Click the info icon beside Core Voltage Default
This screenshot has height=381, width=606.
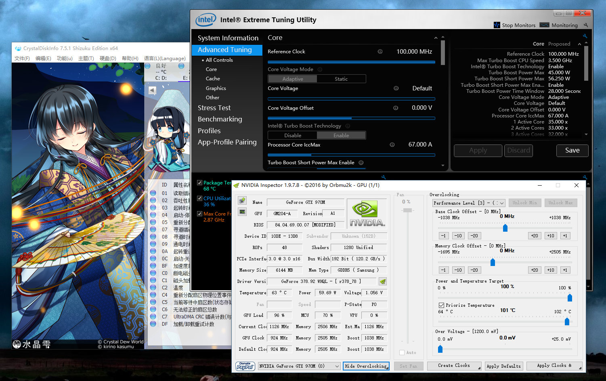click(396, 88)
